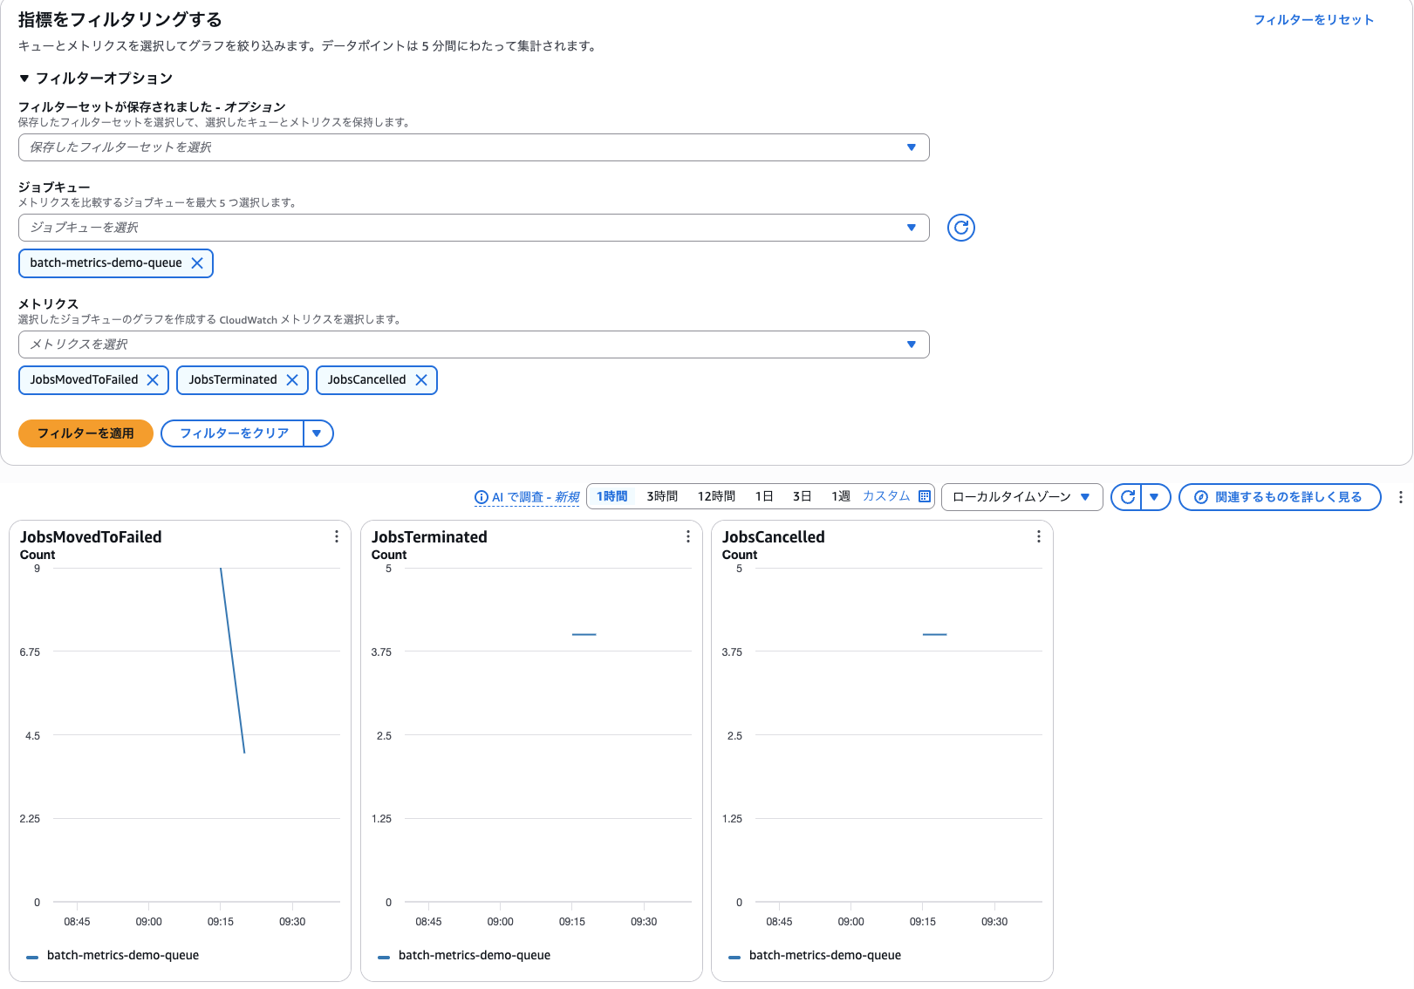Click the フィルターを適用 button
The width and height of the screenshot is (1414, 989).
click(x=85, y=433)
